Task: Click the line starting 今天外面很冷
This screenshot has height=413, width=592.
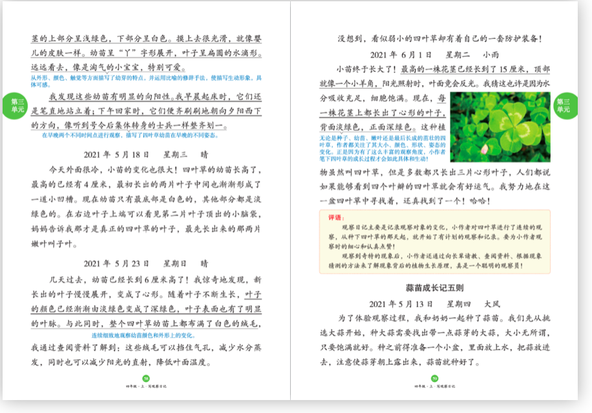Action: tap(155, 170)
